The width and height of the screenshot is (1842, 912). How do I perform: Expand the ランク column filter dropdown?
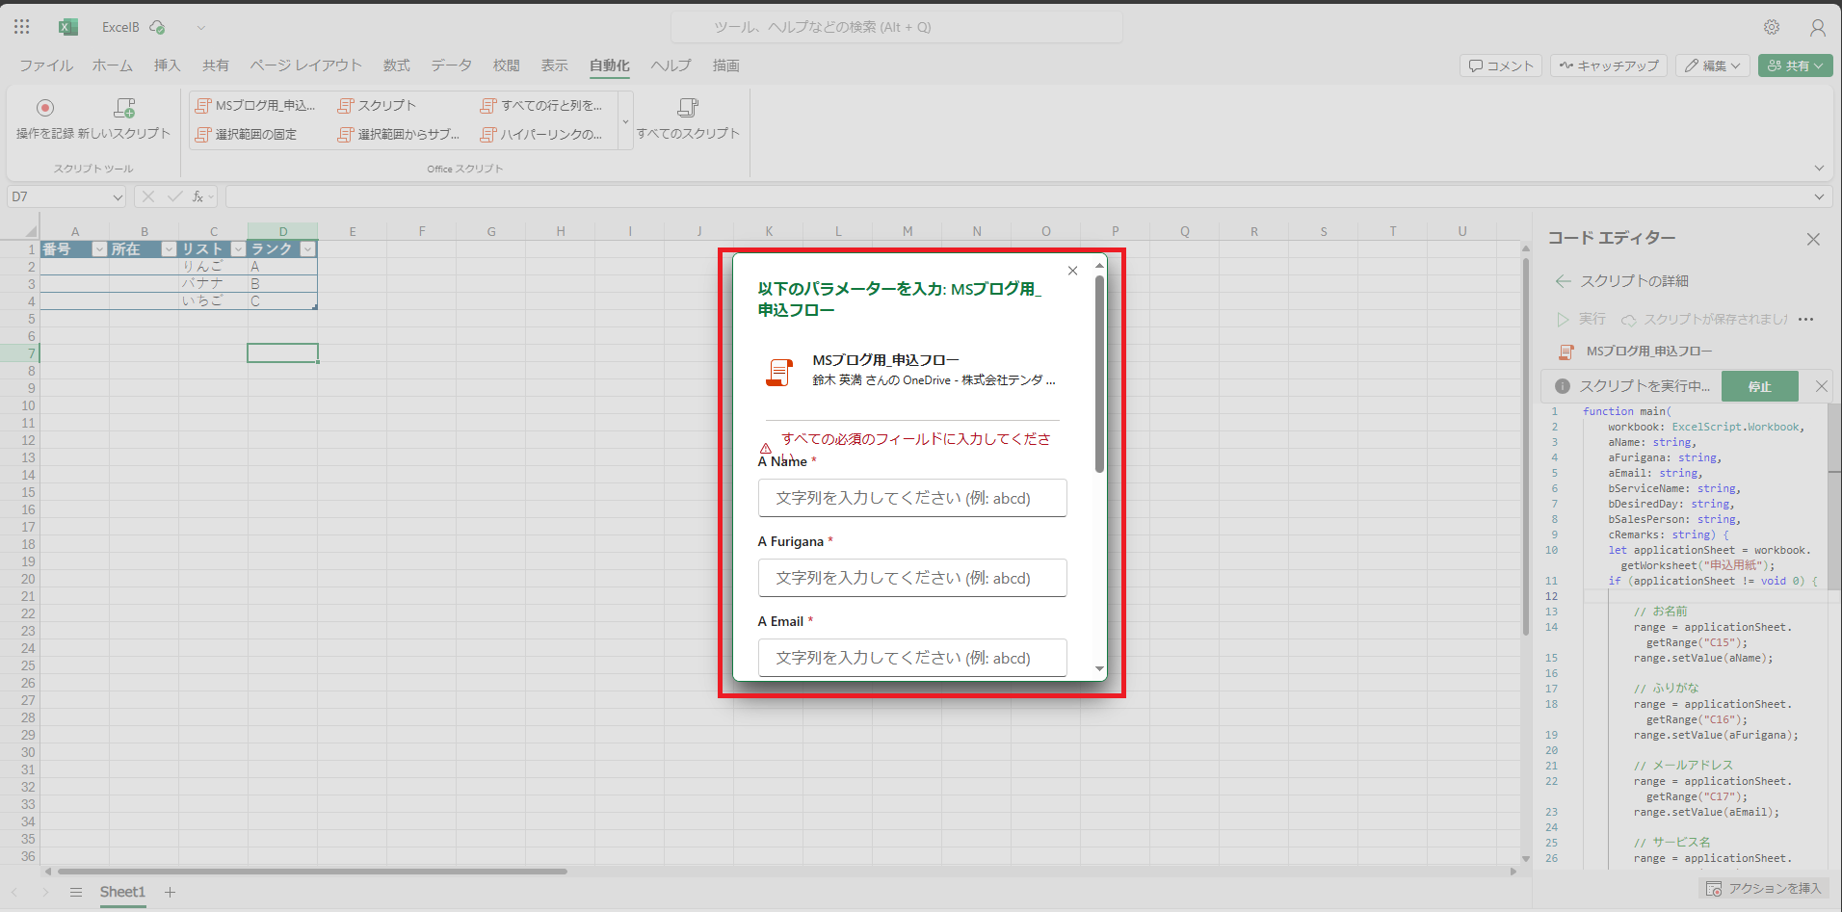(x=307, y=248)
